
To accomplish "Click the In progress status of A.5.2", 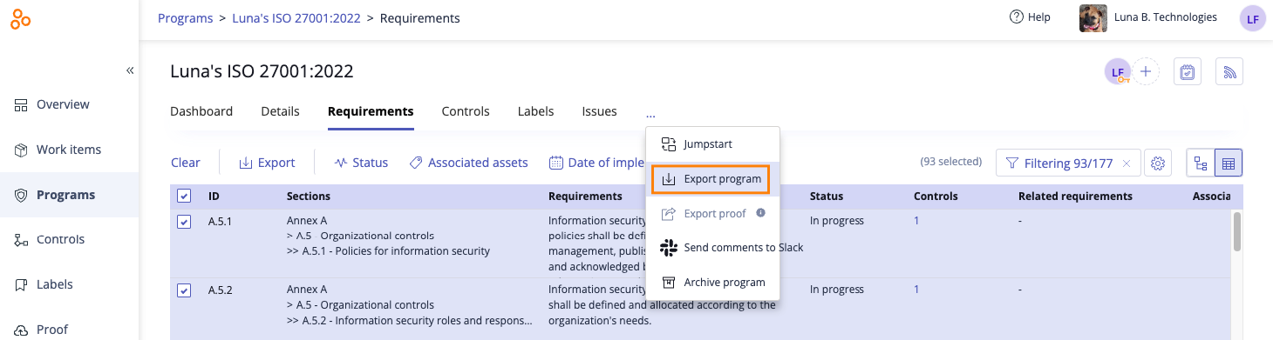I will [x=836, y=290].
